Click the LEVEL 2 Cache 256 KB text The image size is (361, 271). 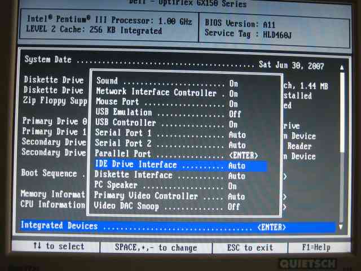[x=94, y=30]
